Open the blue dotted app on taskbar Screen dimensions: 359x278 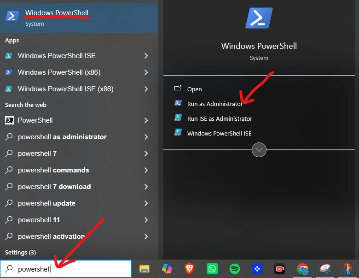click(257, 269)
